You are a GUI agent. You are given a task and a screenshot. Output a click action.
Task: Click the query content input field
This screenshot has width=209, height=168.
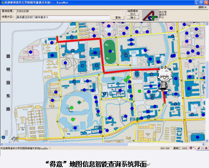(63, 17)
